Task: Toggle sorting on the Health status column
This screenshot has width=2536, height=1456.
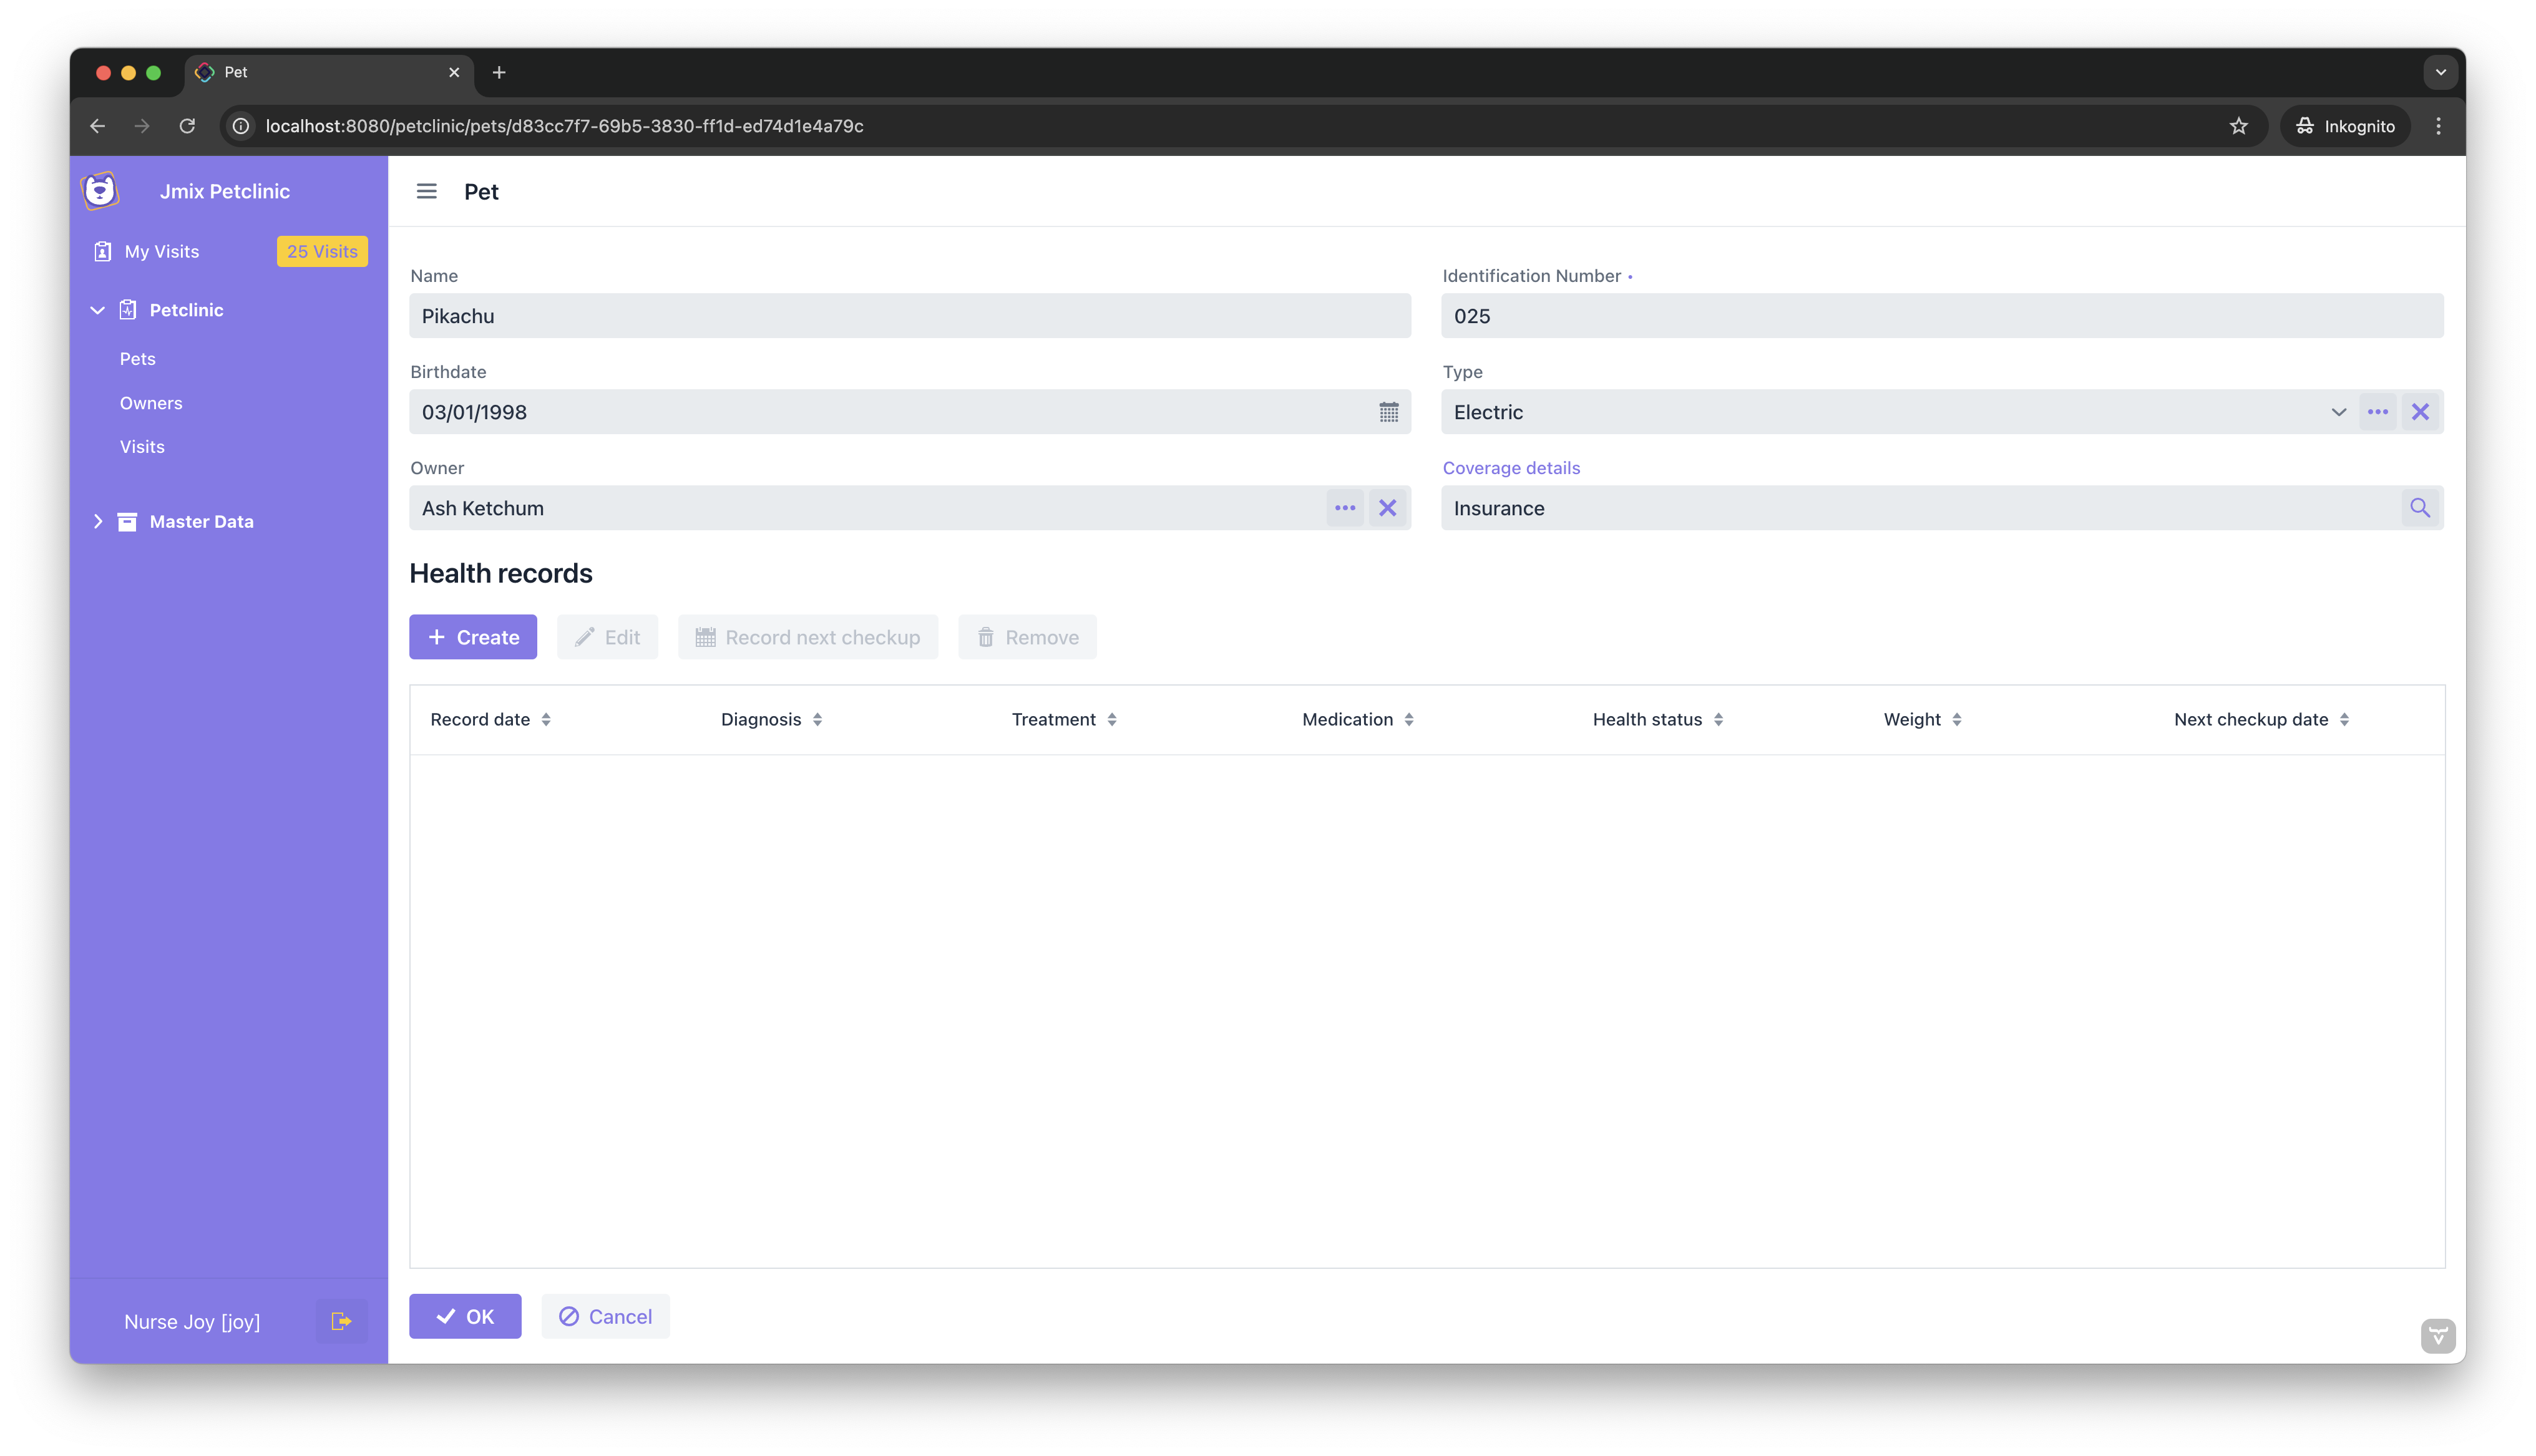Action: (x=1719, y=719)
